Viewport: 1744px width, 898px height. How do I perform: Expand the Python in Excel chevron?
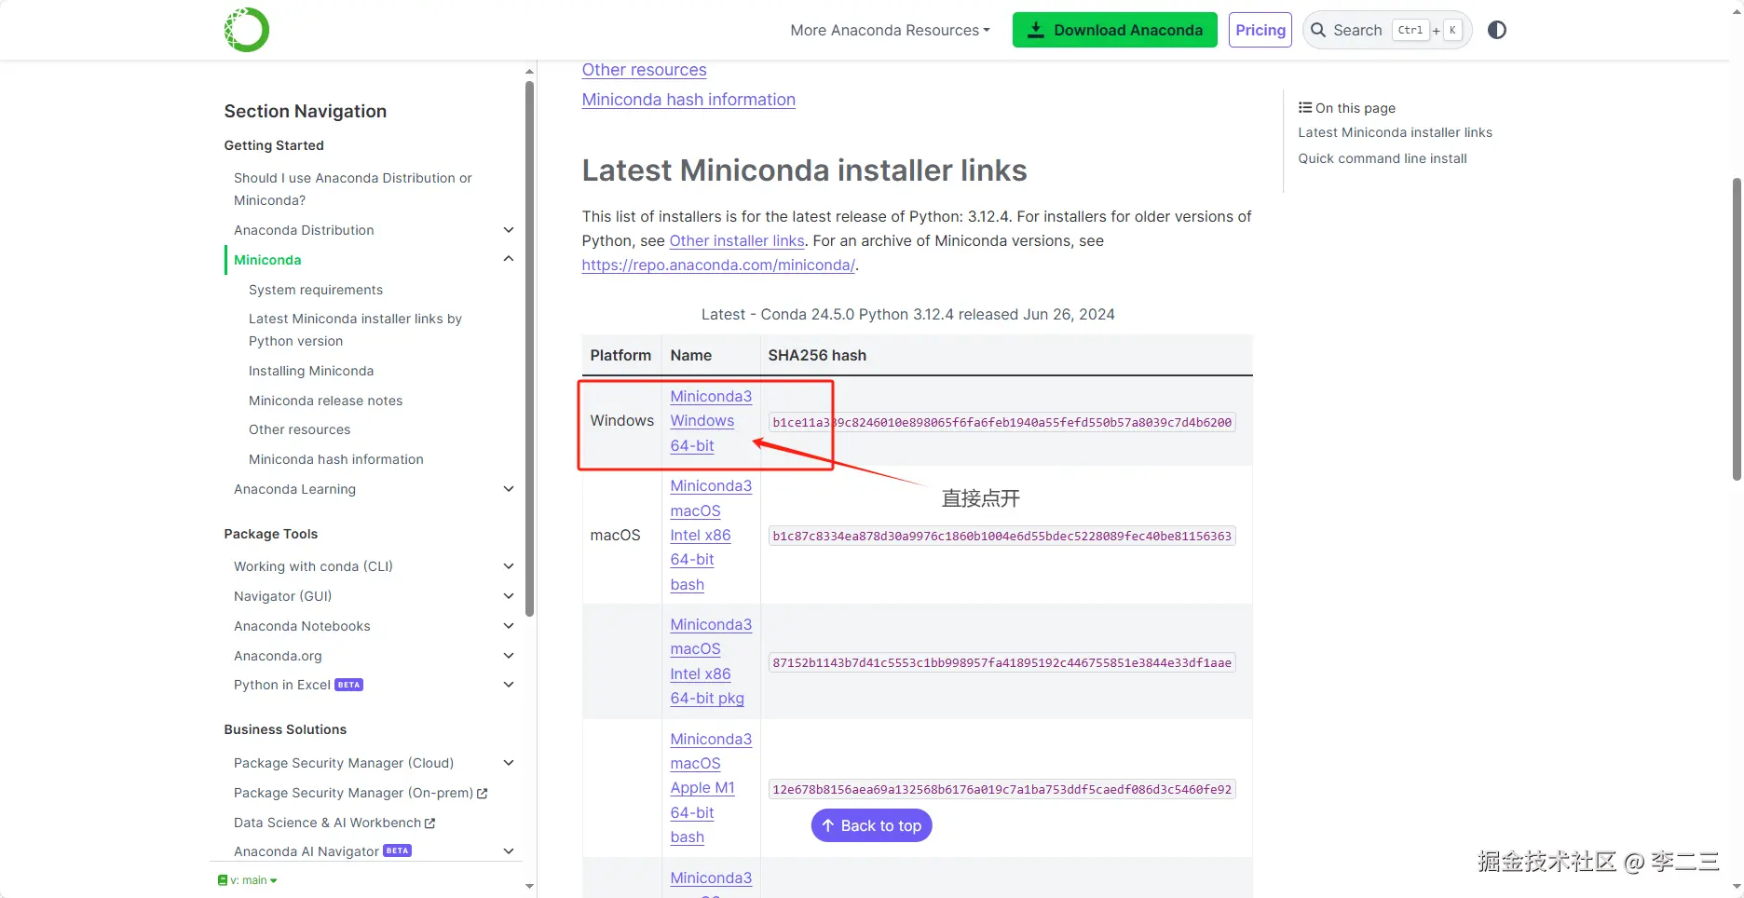509,685
